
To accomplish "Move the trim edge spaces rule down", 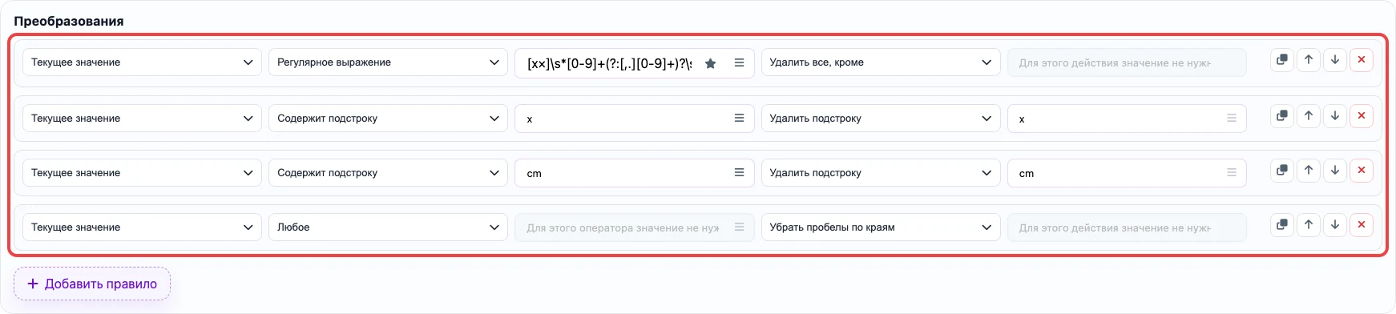I will click(x=1335, y=225).
